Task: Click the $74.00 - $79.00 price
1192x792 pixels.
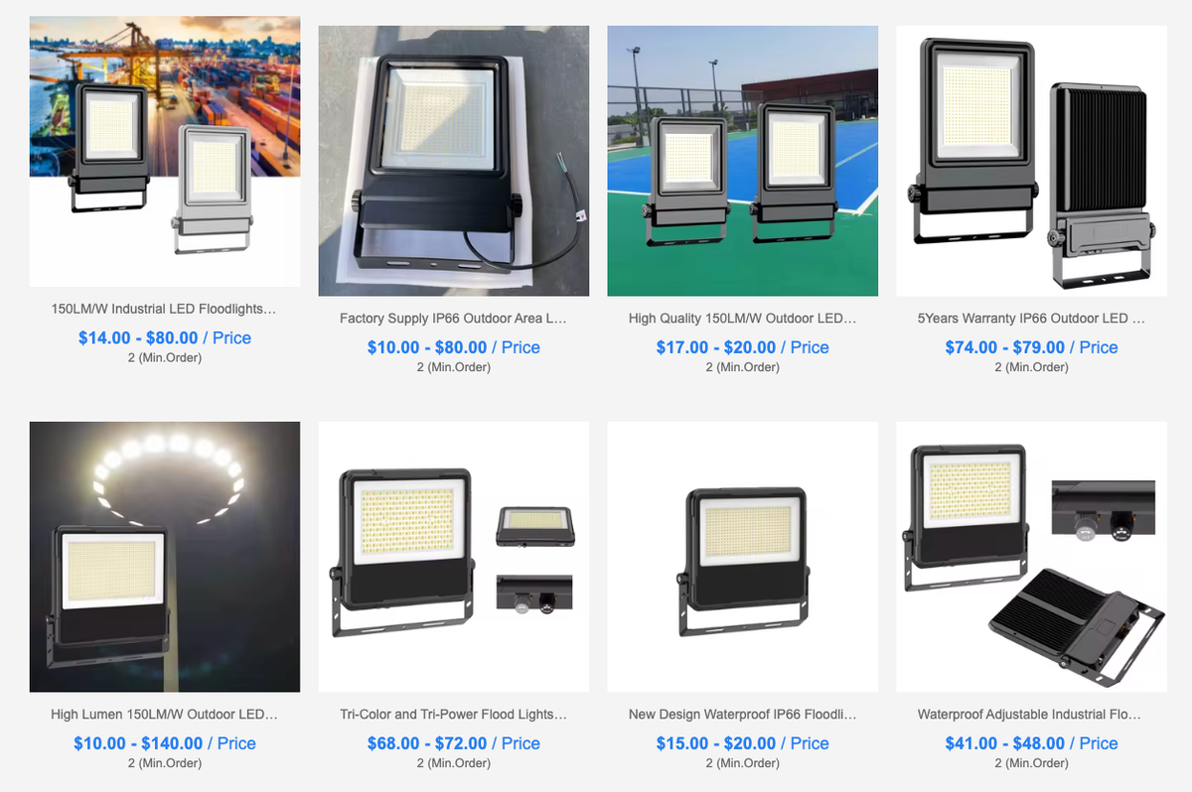Action: pyautogui.click(x=1004, y=347)
